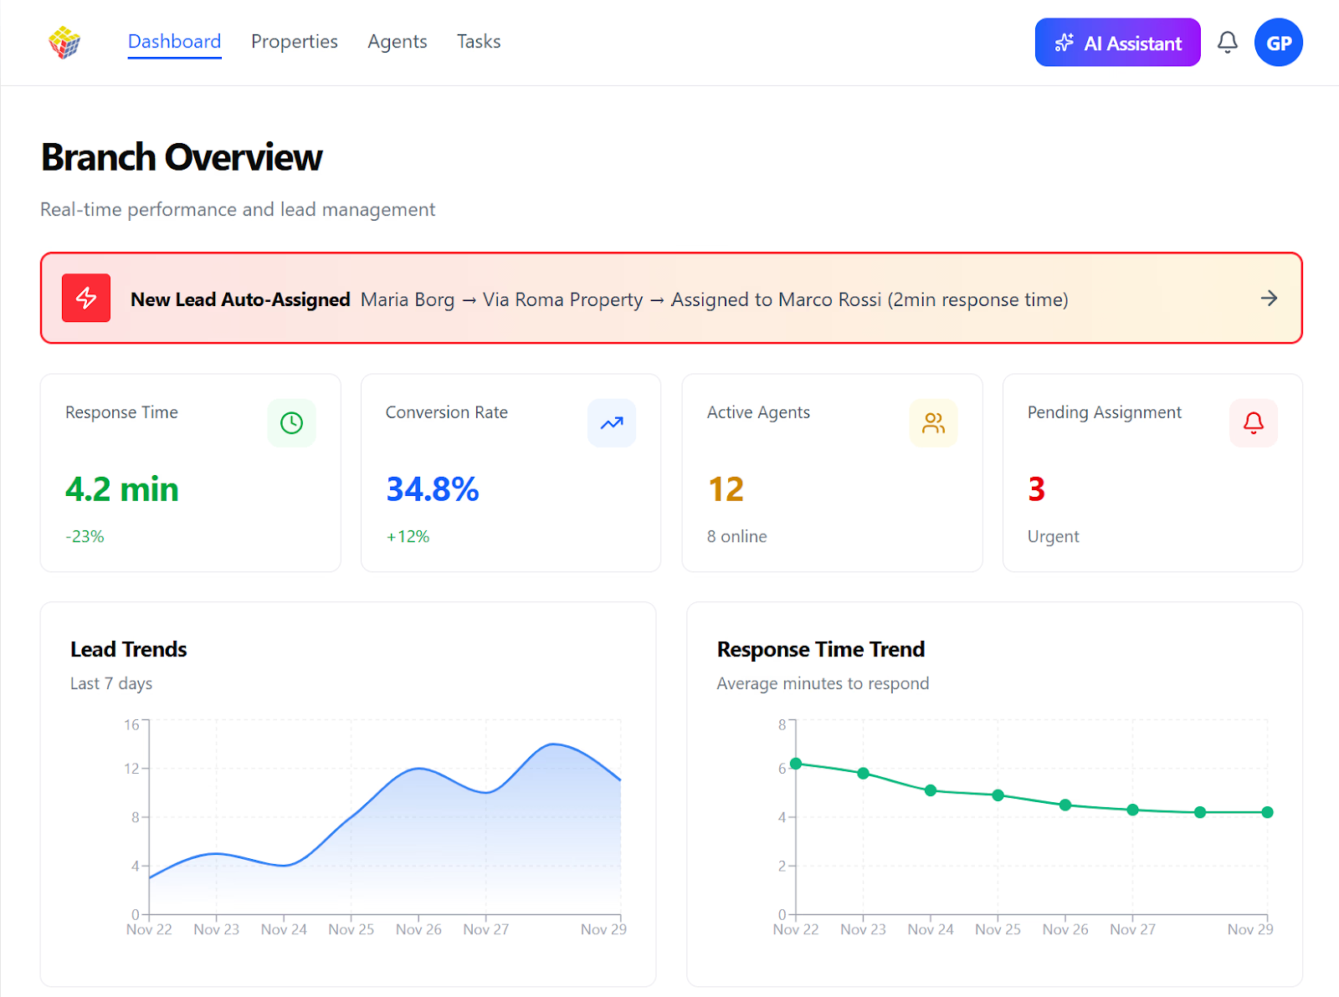Click last data point on Response Time Trend
This screenshot has height=997, width=1339.
pyautogui.click(x=1267, y=812)
